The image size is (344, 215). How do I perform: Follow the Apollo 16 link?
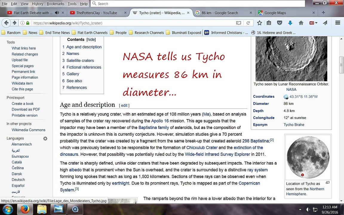(160, 121)
